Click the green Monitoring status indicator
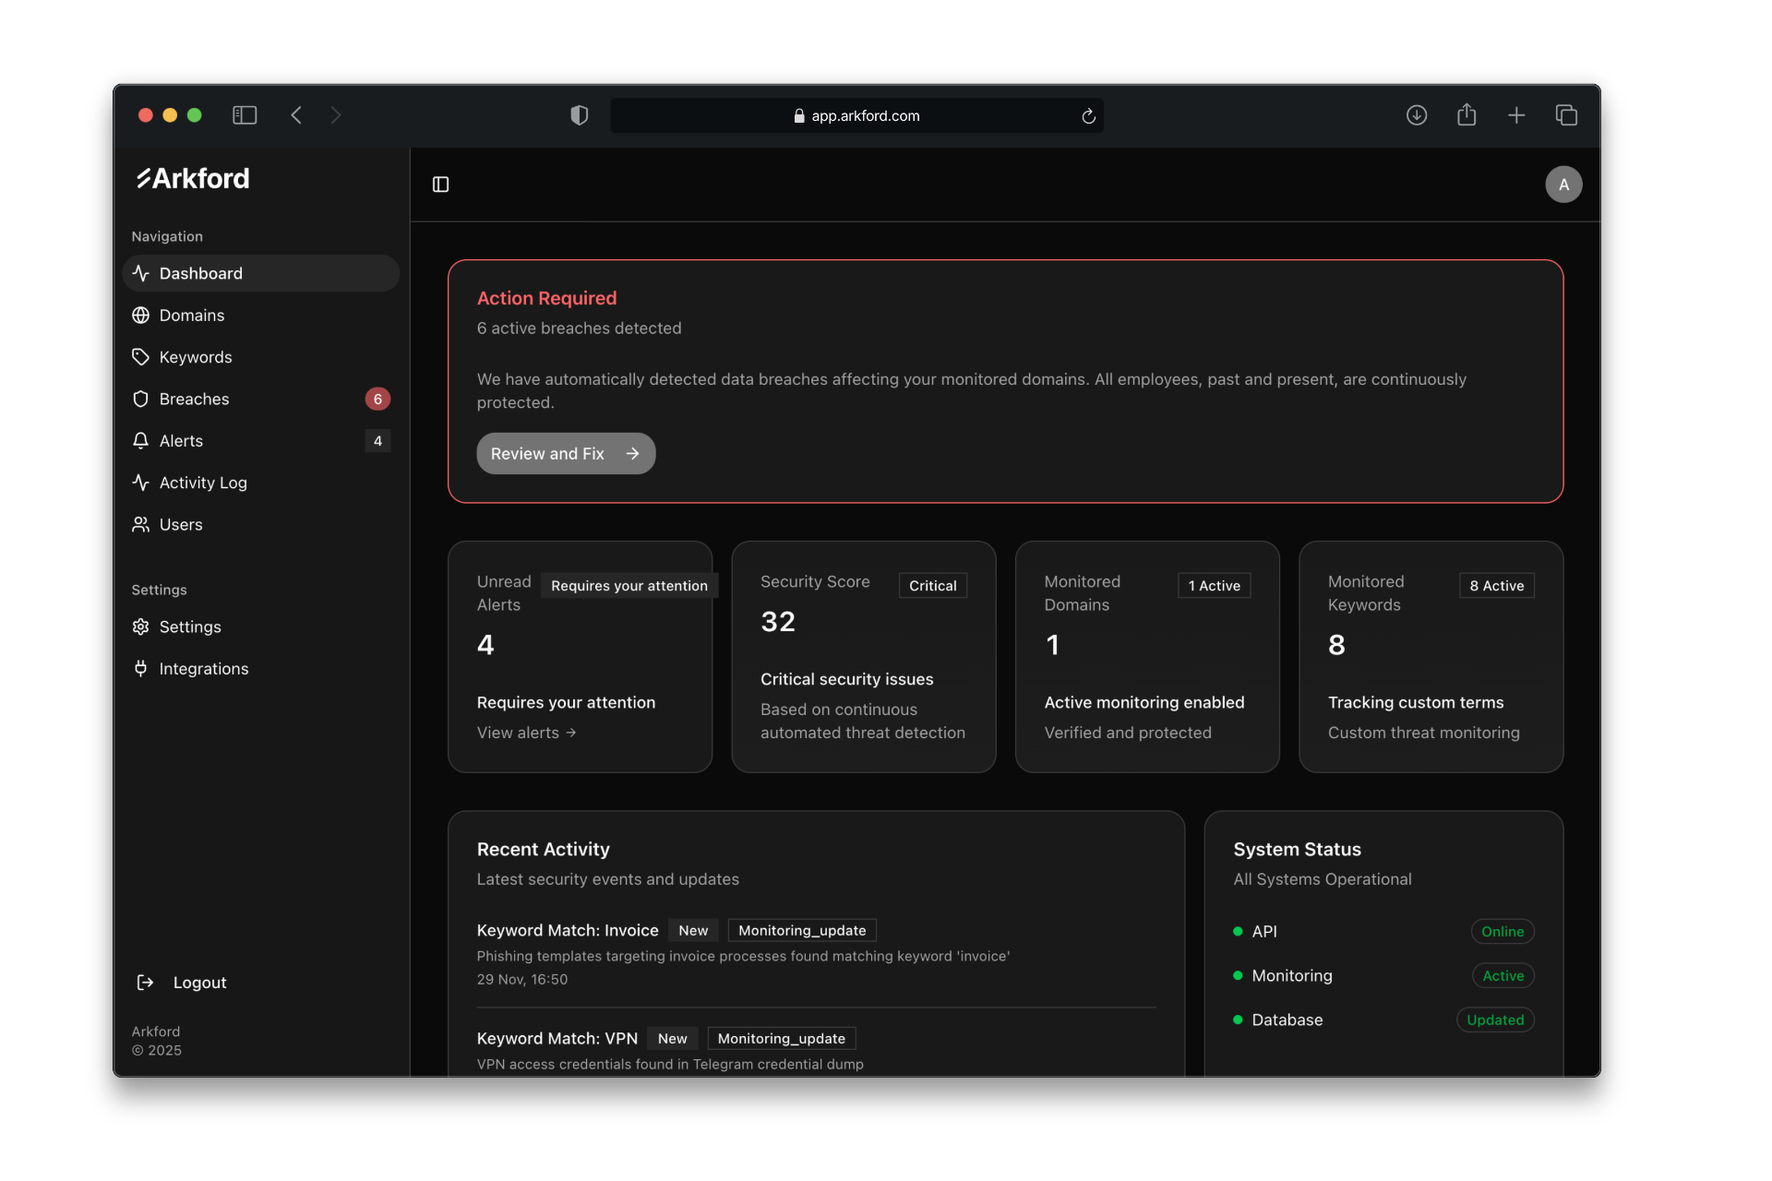The height and width of the screenshot is (1181, 1772). click(1238, 975)
